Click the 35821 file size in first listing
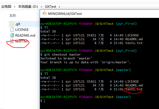159x109 pixels. (91, 35)
